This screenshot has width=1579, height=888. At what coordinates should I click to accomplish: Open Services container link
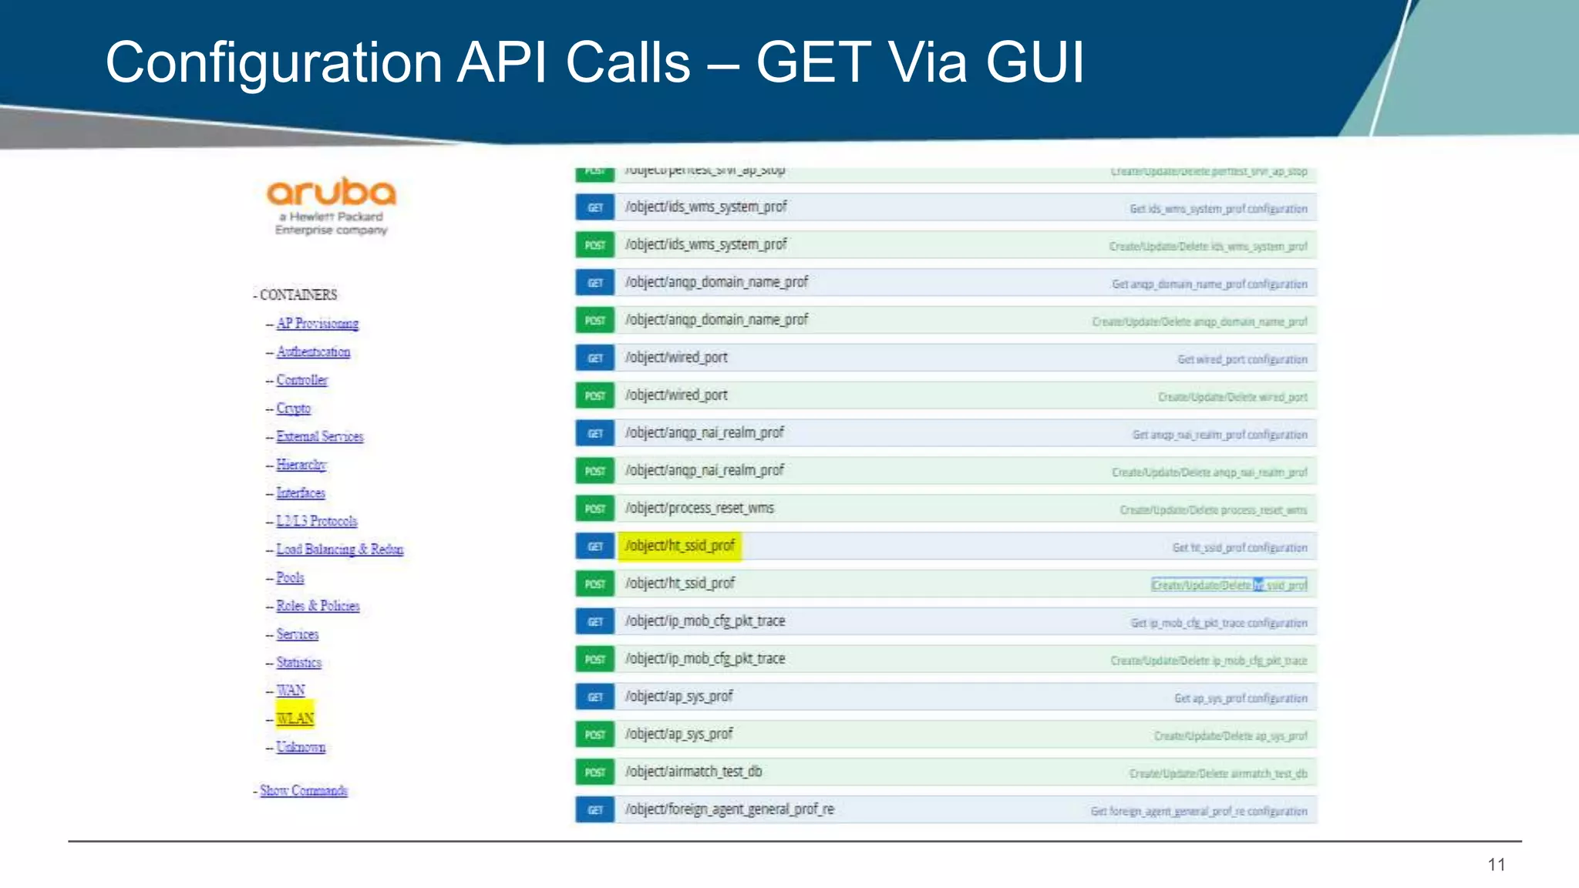pyautogui.click(x=298, y=634)
